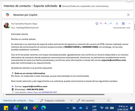Click the bold soporte@contifico.com next to Correo
The width and height of the screenshot is (135, 111).
pos(35,86)
